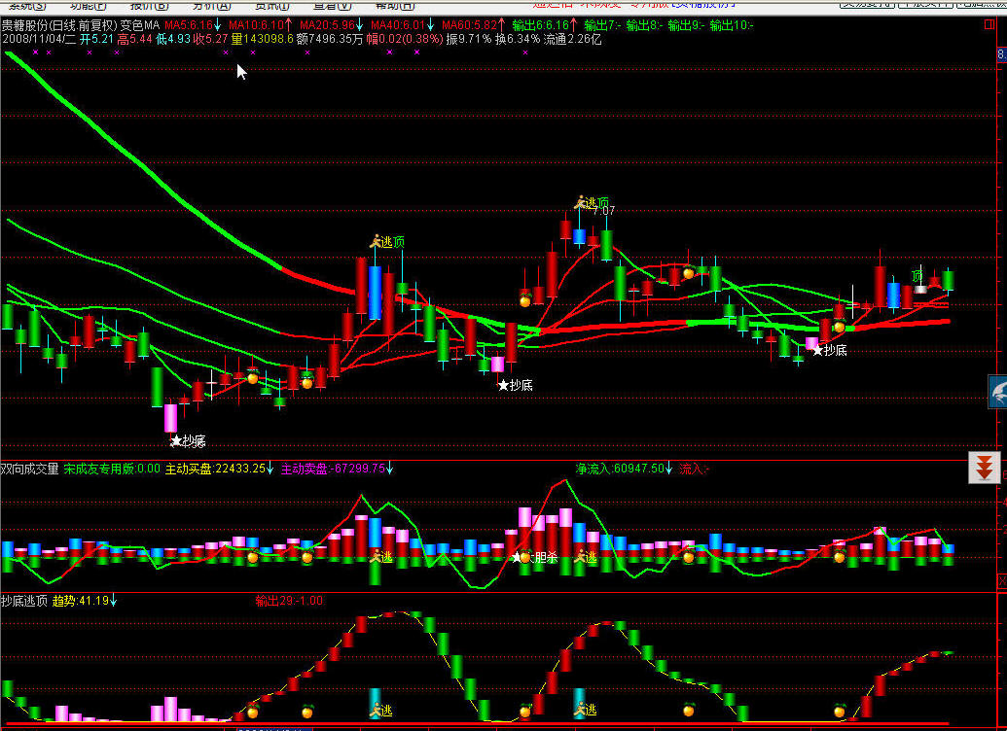Open the 报价(B) menu
Image resolution: width=1007 pixels, height=731 pixels.
coord(149,5)
